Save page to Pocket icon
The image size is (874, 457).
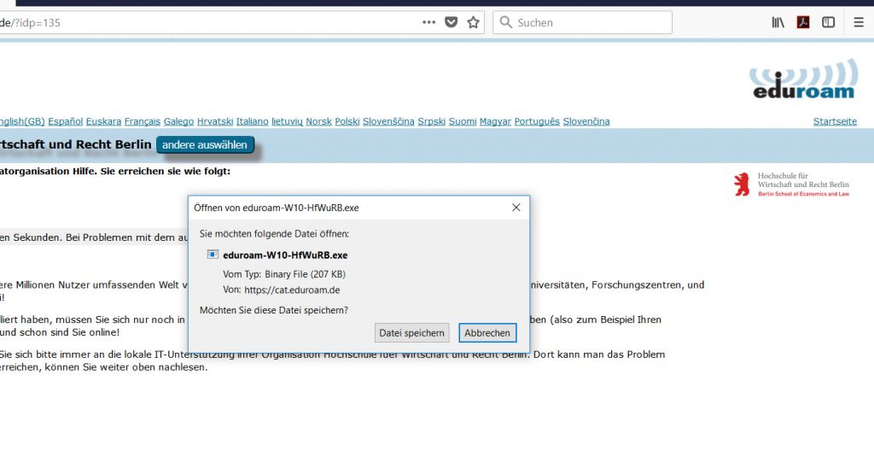(x=451, y=22)
